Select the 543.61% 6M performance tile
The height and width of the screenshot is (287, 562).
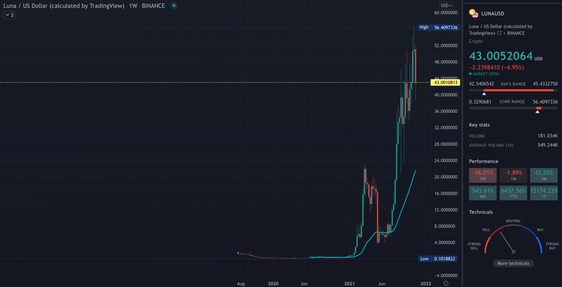tap(483, 193)
